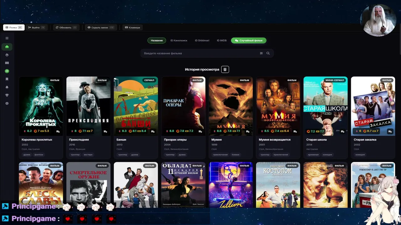Select приключения tag on Мумия возвращается
The height and width of the screenshot is (225, 401).
281,155
